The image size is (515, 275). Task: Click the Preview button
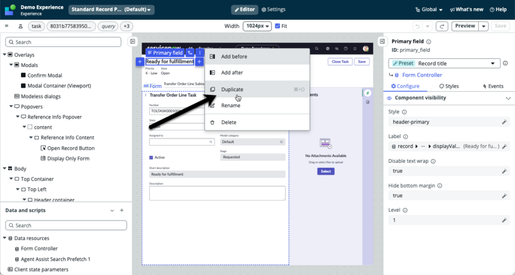[465, 26]
